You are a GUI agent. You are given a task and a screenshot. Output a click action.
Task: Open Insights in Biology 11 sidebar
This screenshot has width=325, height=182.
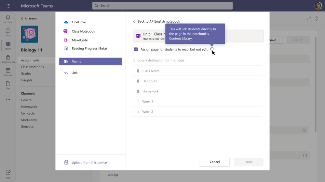coord(27,80)
